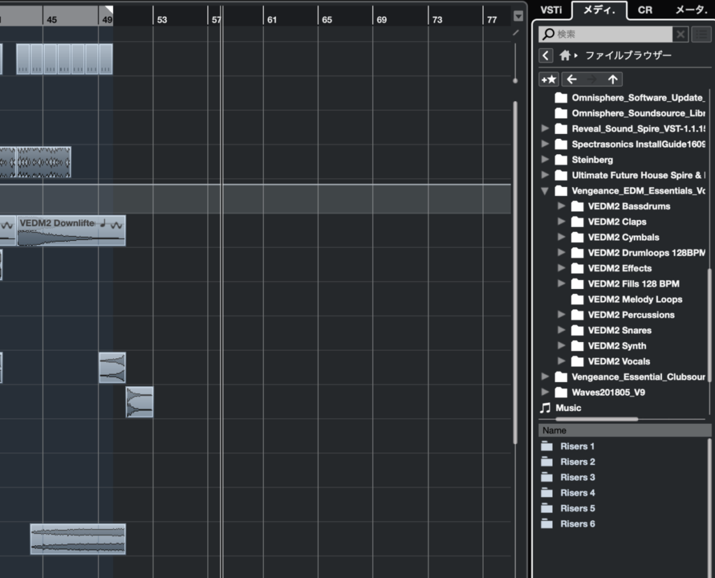Screen dimensions: 715x578
Task: Click the browser tree horizontal scrollbar
Action: [x=596, y=419]
